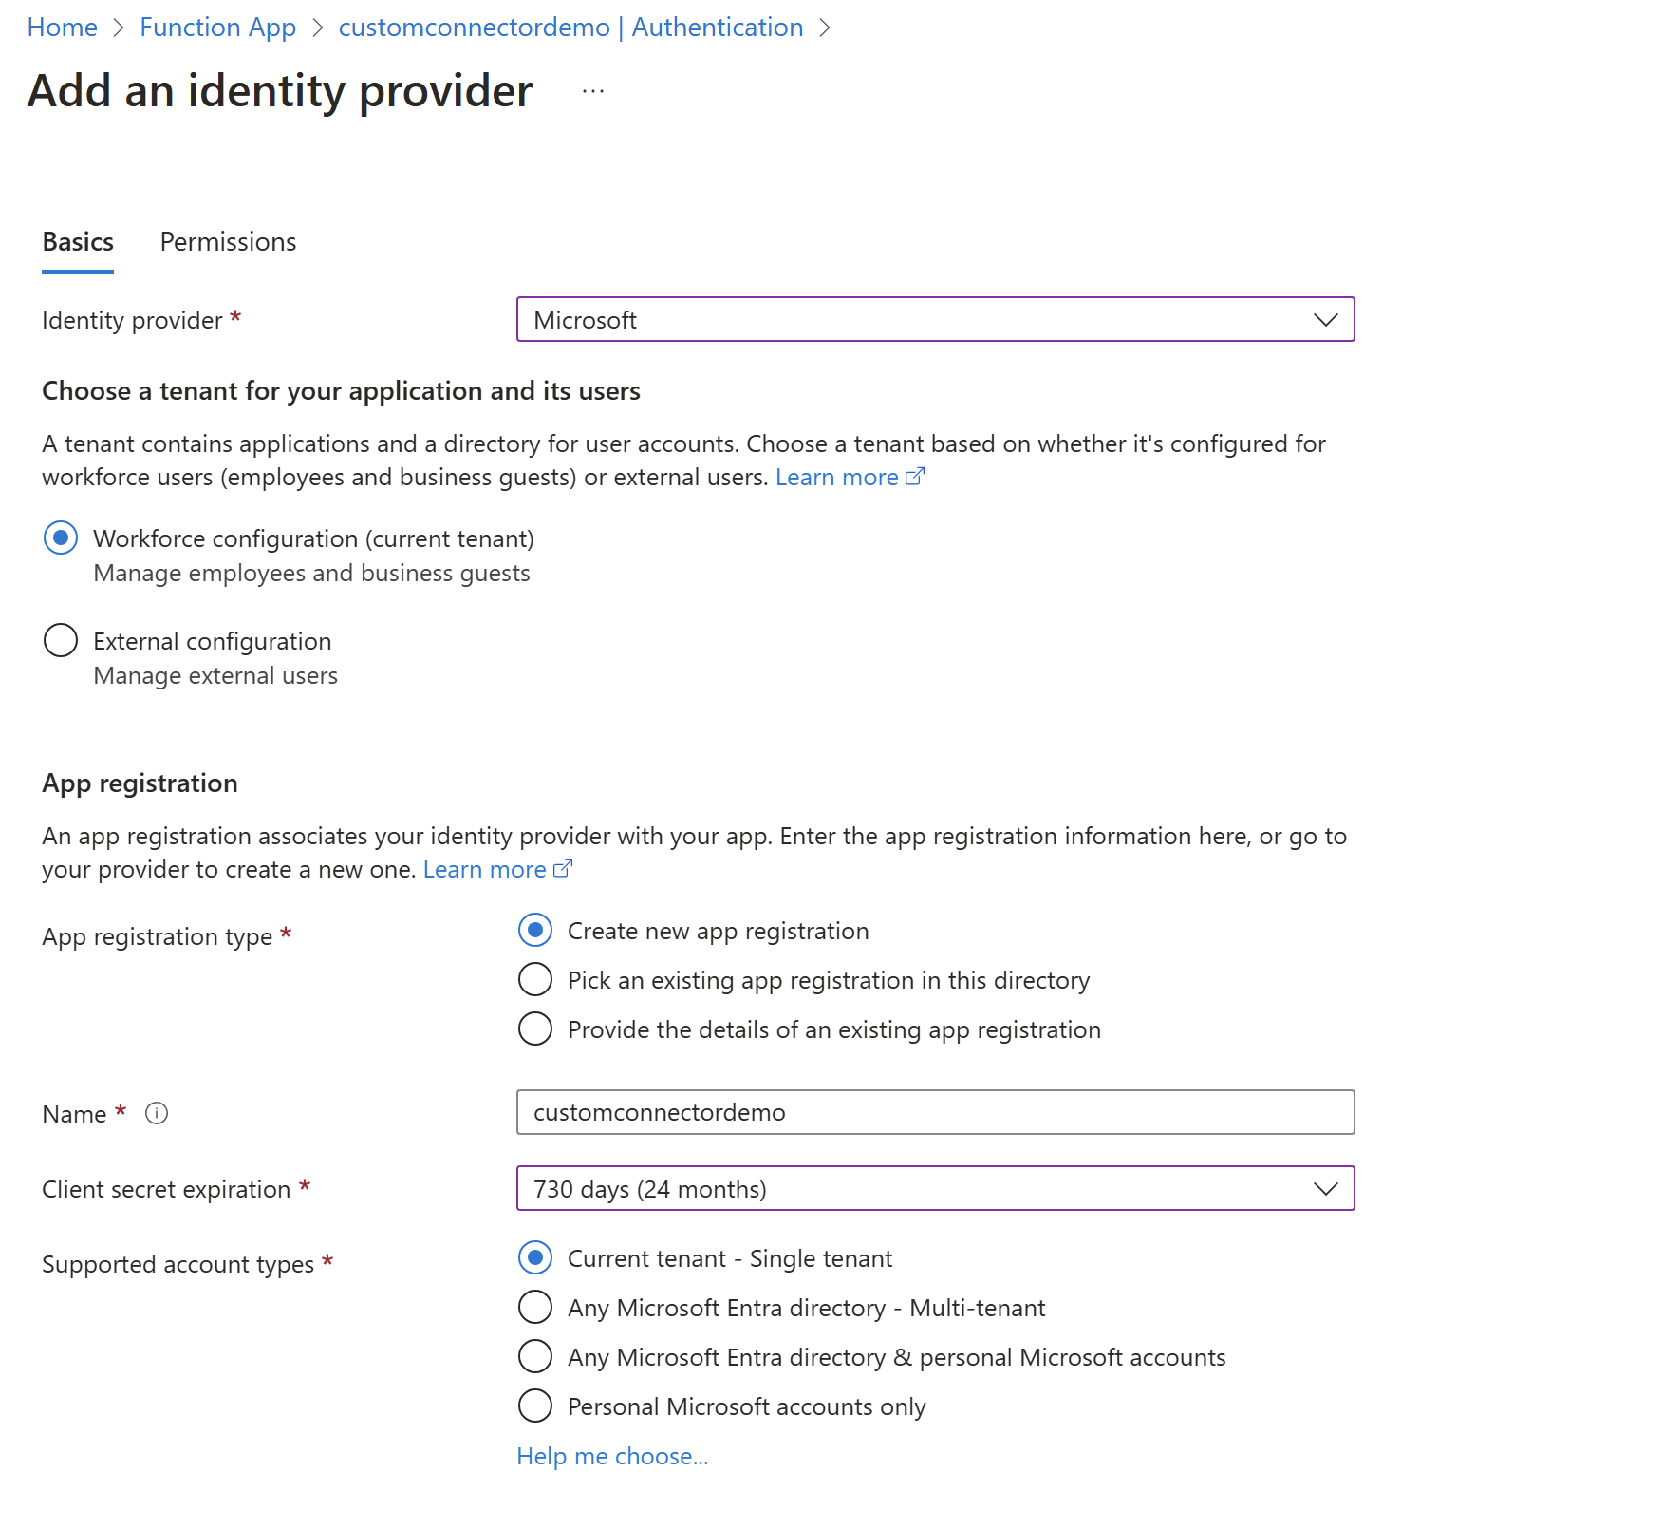Expand the breadcrumb chevron after Authentication

click(827, 27)
